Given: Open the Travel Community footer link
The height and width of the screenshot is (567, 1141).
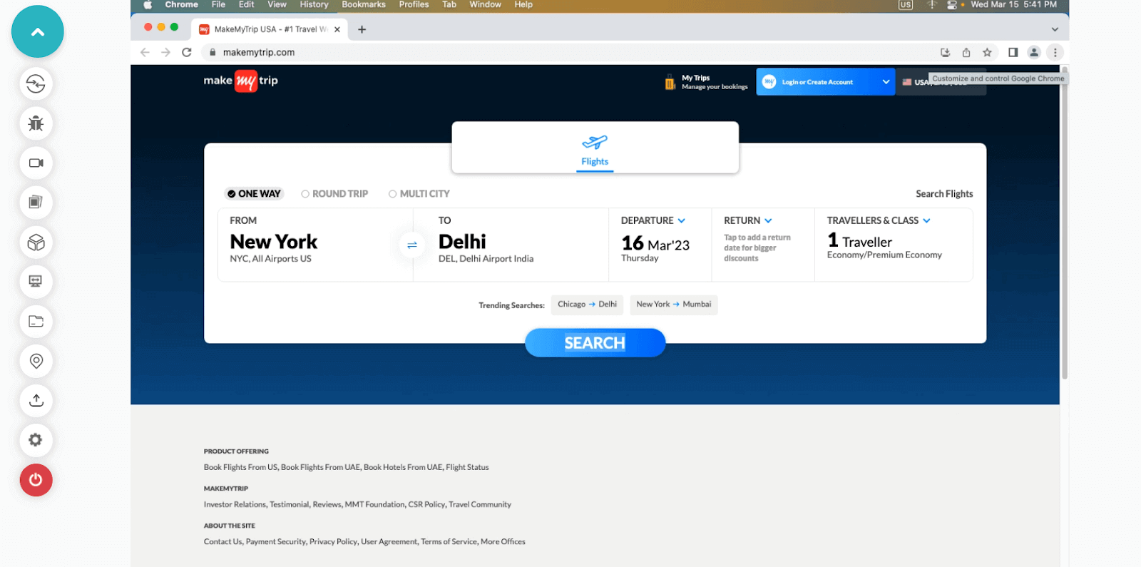Looking at the screenshot, I should (x=480, y=504).
